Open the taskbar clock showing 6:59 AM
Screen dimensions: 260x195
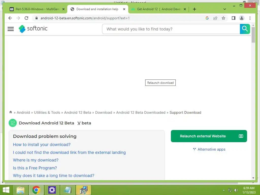tap(249, 190)
